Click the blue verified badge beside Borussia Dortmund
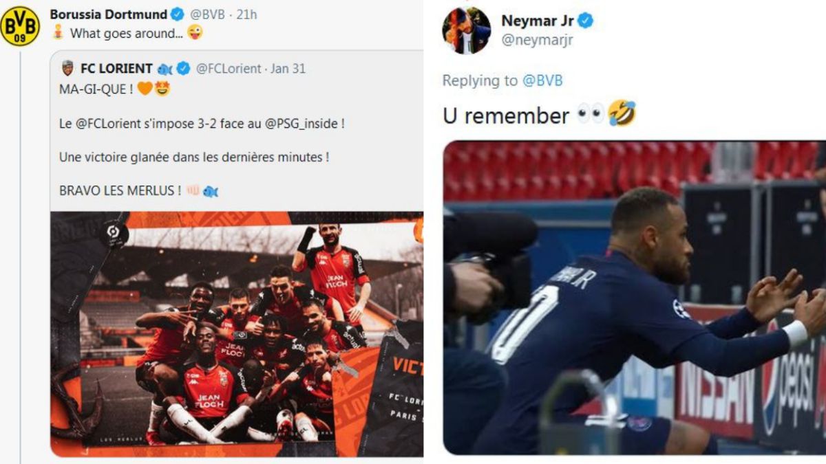Viewport: 826px width, 464px height. pos(178,14)
